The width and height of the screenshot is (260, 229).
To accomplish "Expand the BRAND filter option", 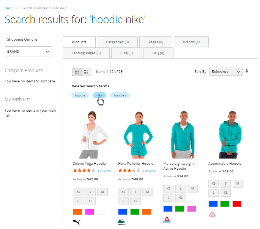I will (28, 52).
